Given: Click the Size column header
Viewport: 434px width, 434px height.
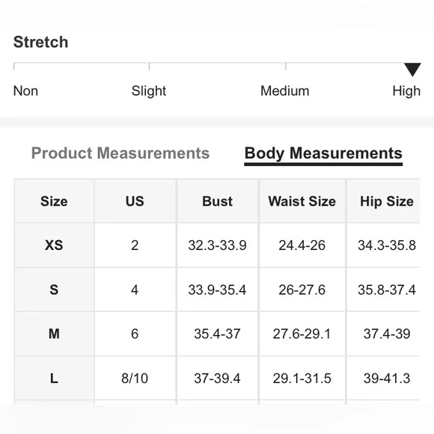Looking at the screenshot, I should [54, 201].
